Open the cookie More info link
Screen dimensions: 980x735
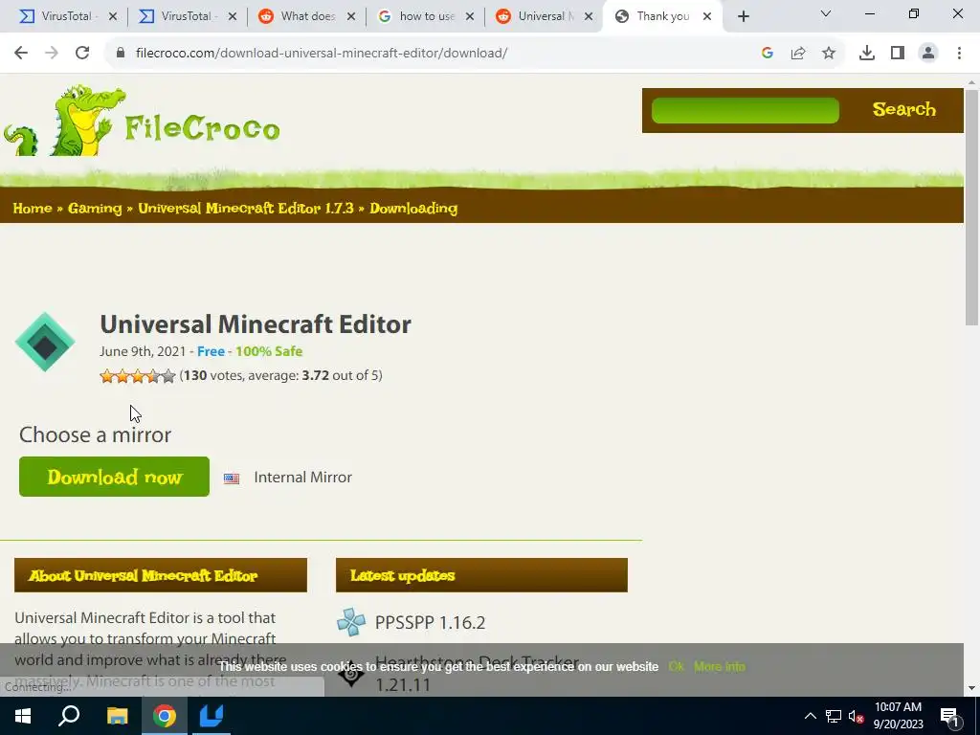tap(720, 667)
